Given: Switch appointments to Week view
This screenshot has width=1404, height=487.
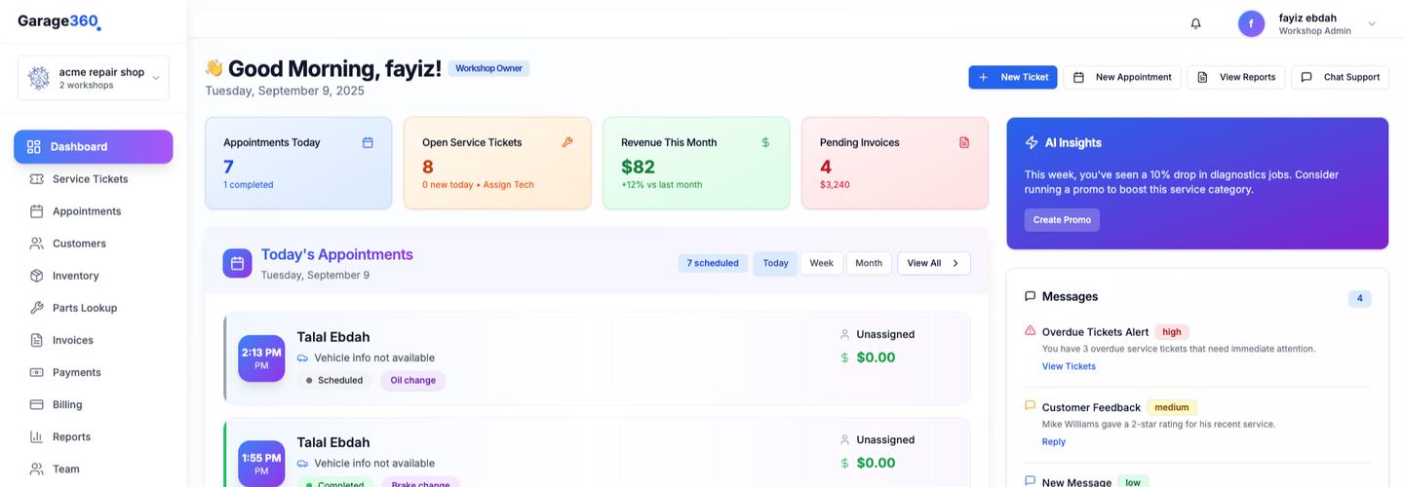Looking at the screenshot, I should point(821,263).
